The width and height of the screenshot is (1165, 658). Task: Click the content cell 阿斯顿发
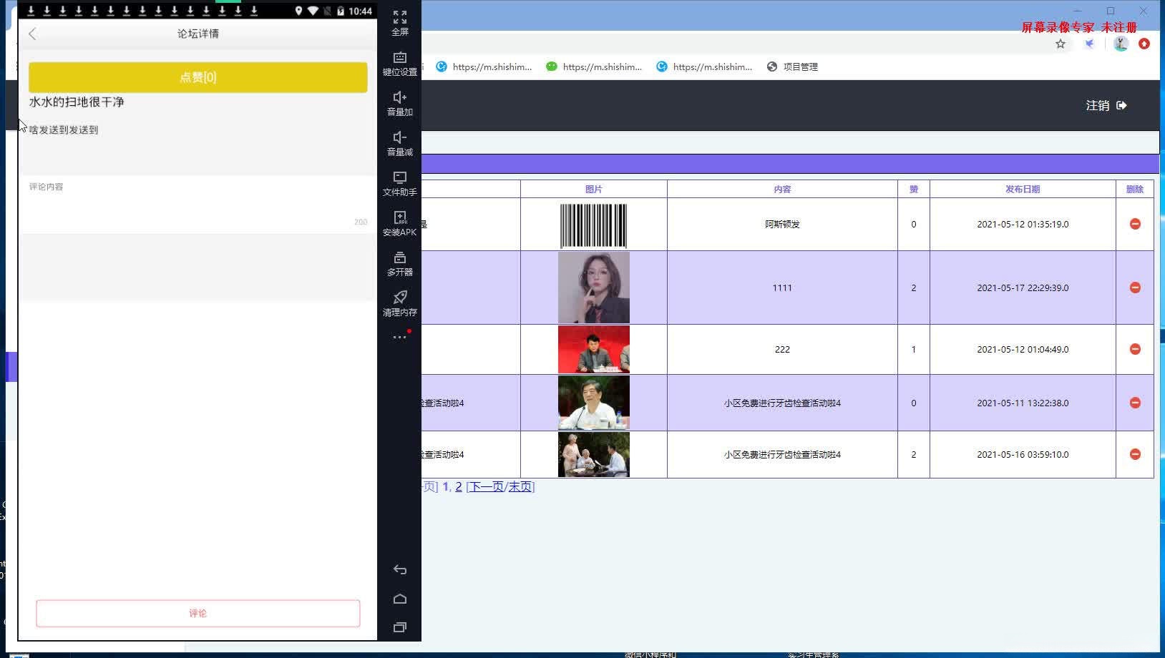[782, 224]
